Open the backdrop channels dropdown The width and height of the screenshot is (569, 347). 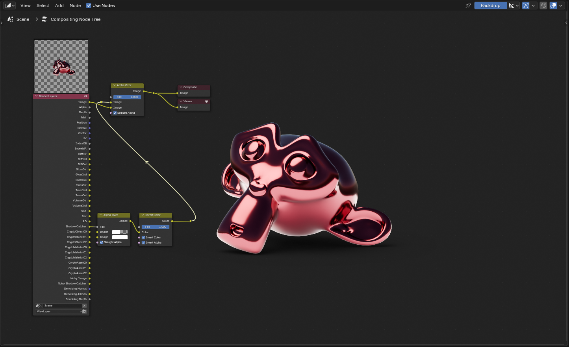(x=513, y=6)
